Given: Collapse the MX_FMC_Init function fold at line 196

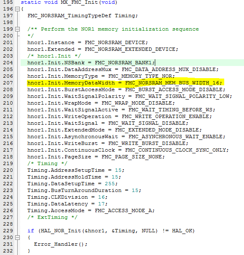Looking at the screenshot, I should point(17,9).
